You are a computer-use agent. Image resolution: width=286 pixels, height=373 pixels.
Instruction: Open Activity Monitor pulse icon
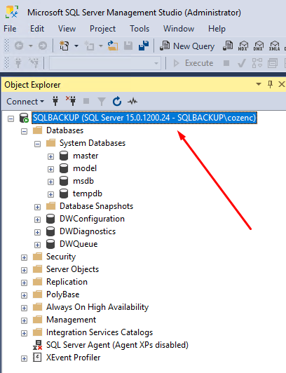point(132,102)
